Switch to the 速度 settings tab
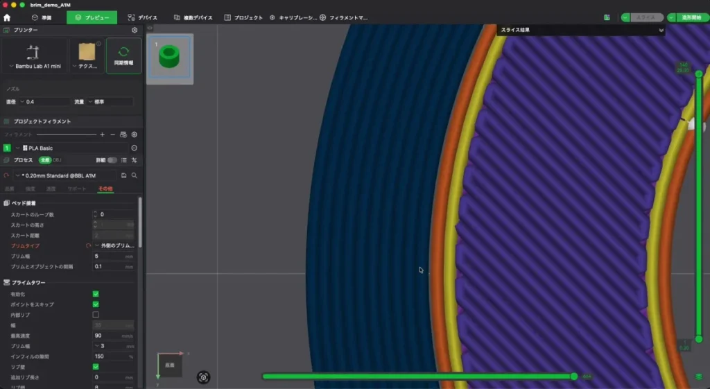Viewport: 710px width, 389px height. point(51,189)
